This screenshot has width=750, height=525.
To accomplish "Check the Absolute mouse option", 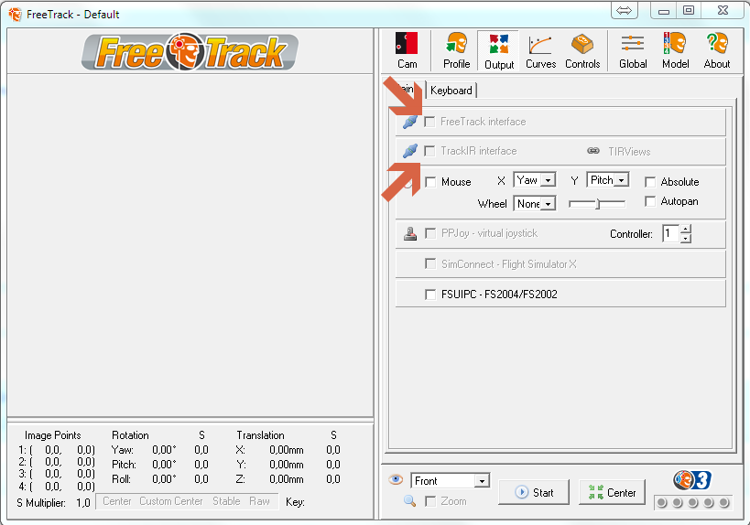I will tap(649, 182).
